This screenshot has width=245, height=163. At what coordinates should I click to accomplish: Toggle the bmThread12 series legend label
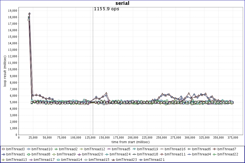(x=94, y=149)
